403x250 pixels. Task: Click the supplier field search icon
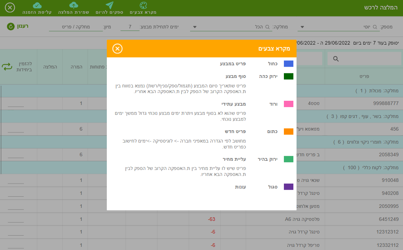coord(375,27)
